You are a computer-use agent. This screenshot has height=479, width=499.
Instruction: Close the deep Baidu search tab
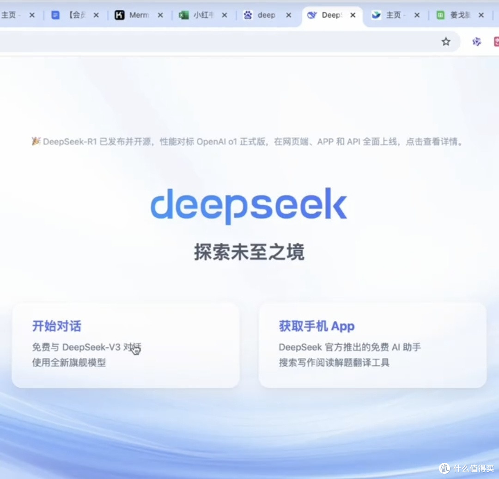pos(289,15)
